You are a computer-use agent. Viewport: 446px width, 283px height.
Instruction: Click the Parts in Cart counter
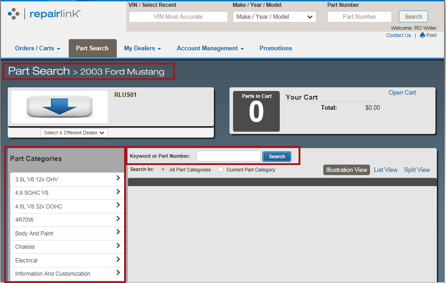pyautogui.click(x=256, y=111)
